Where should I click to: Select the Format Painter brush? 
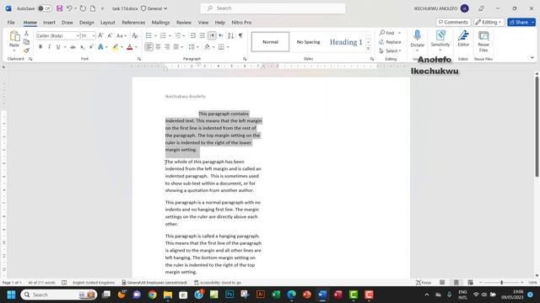click(x=26, y=50)
